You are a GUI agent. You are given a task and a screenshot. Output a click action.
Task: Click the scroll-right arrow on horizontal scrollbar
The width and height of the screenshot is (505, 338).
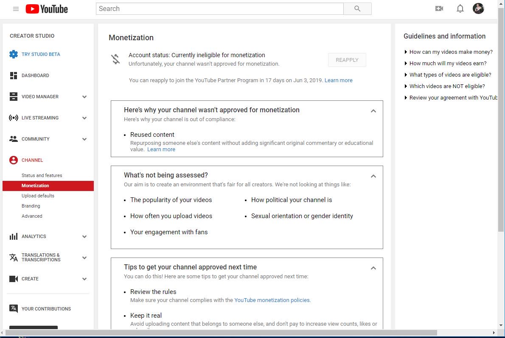[x=494, y=332]
